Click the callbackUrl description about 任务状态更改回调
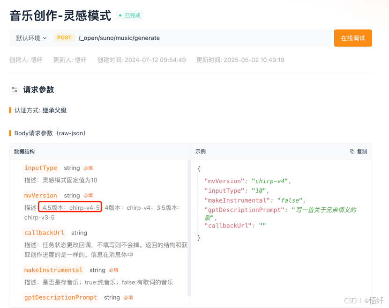The image size is (389, 308). coord(106,250)
